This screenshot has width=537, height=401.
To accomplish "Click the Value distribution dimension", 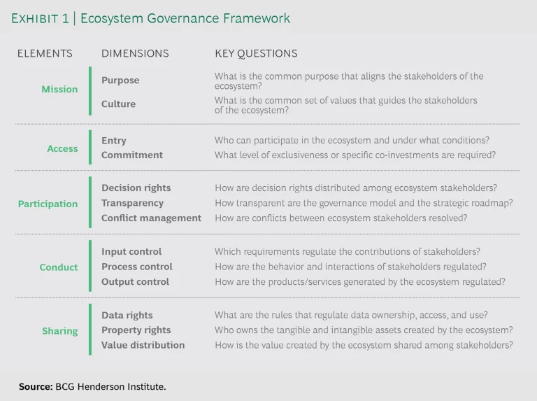I will pyautogui.click(x=143, y=345).
